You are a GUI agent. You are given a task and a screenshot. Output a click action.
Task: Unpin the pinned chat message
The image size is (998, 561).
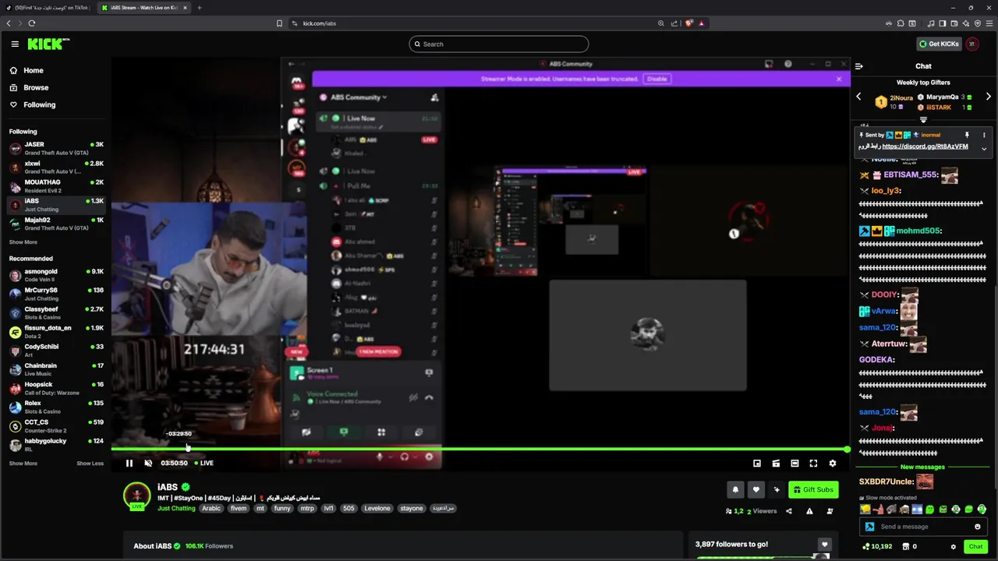(967, 135)
